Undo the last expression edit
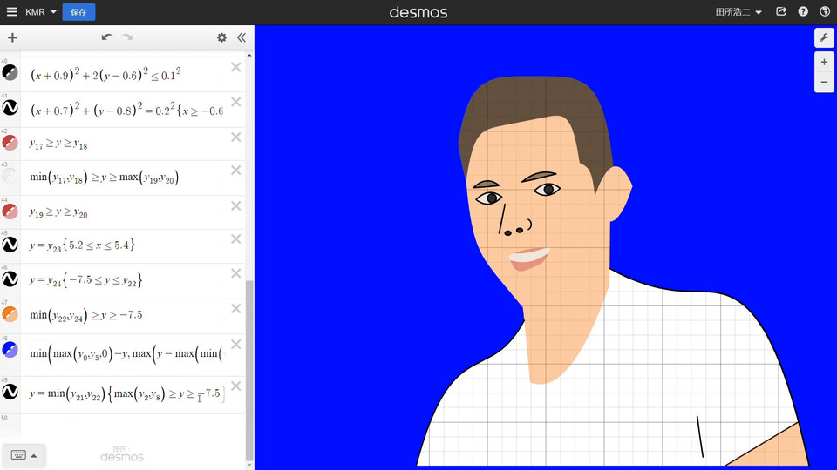The image size is (837, 470). coord(107,37)
